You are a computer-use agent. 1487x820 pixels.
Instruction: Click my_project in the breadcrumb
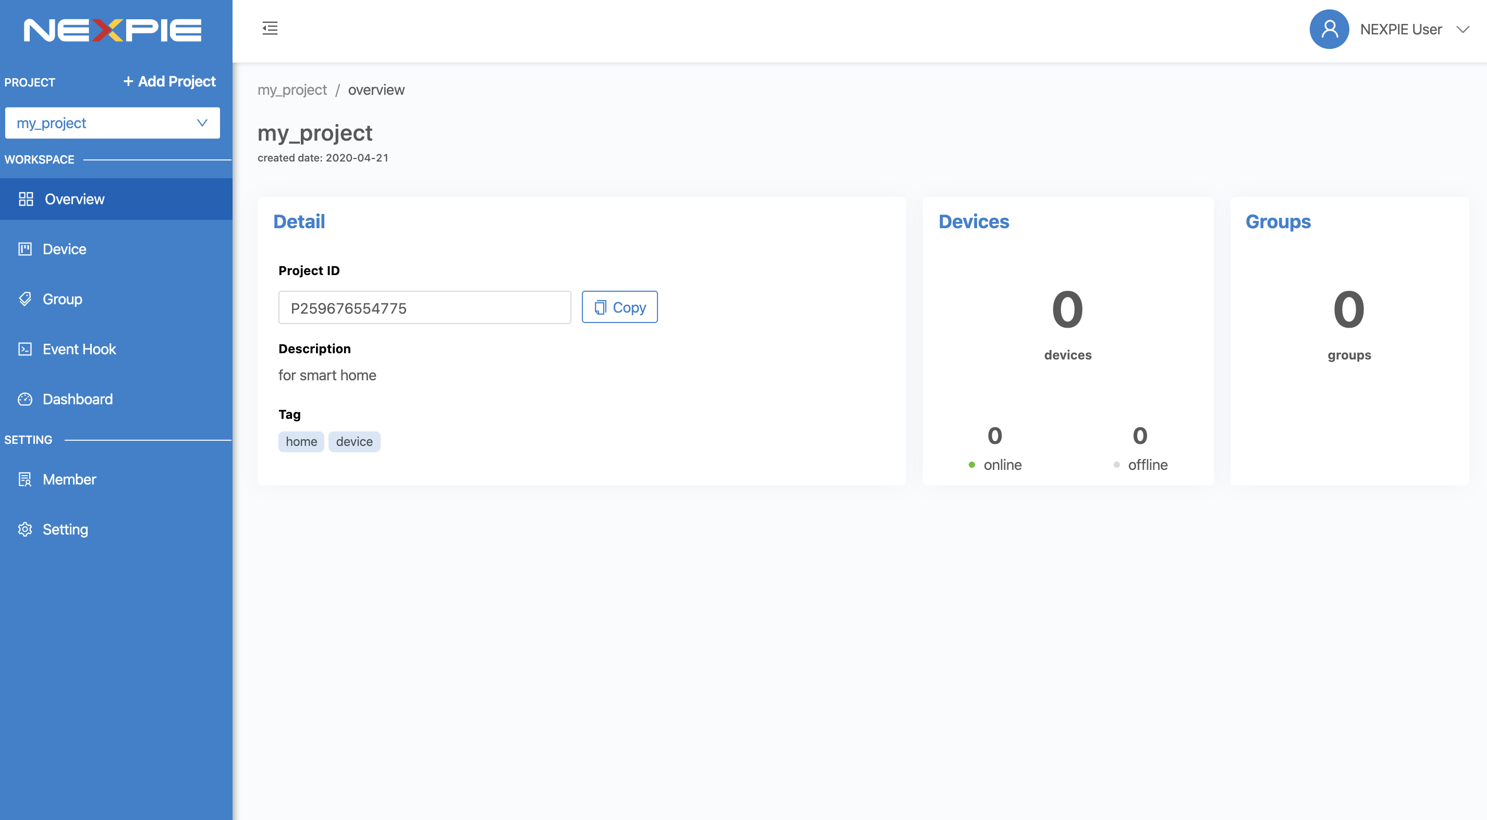click(x=292, y=90)
